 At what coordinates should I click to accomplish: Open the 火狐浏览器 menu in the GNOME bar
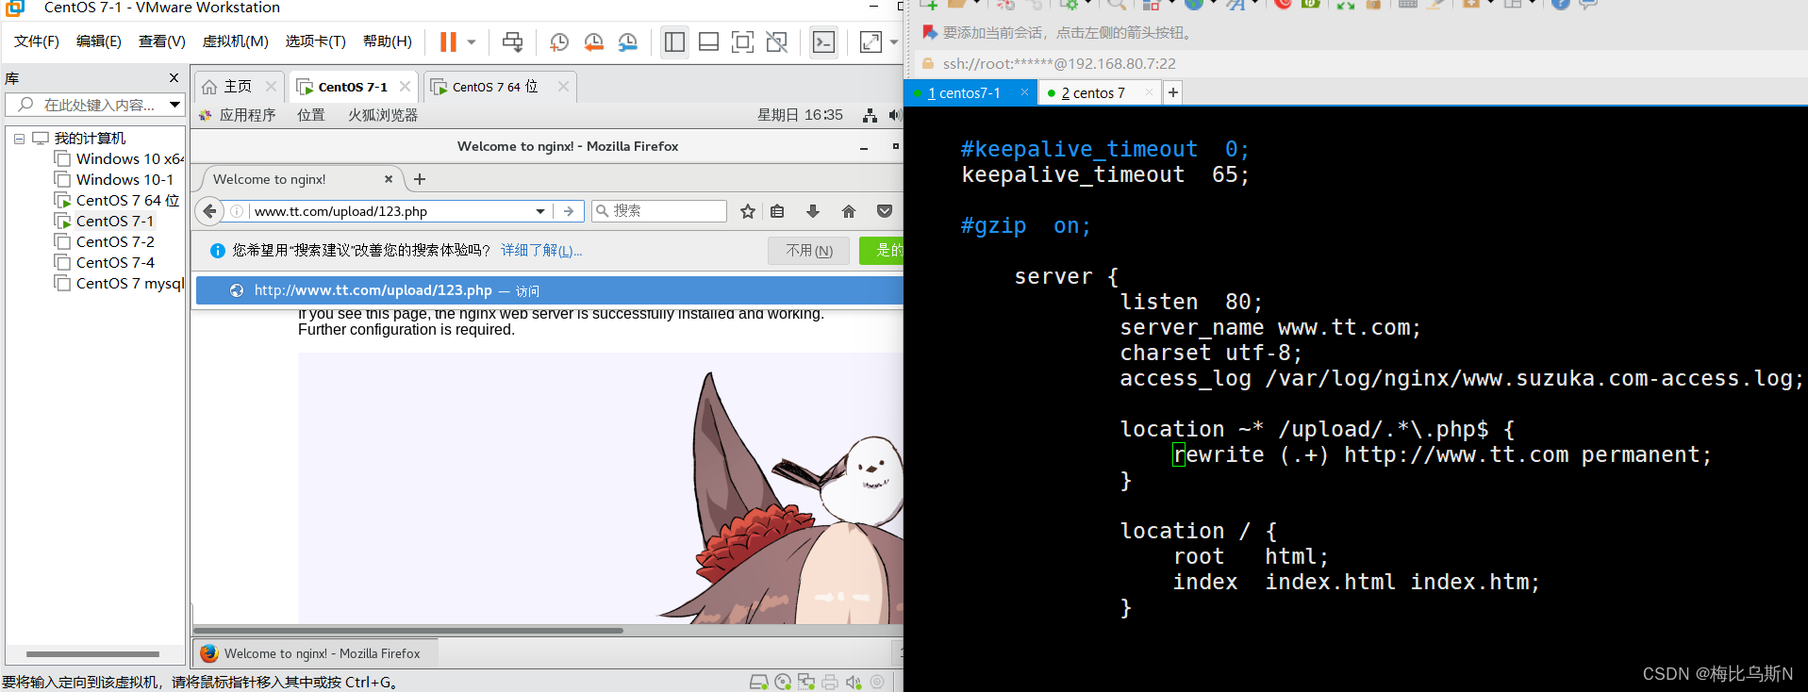(x=383, y=115)
